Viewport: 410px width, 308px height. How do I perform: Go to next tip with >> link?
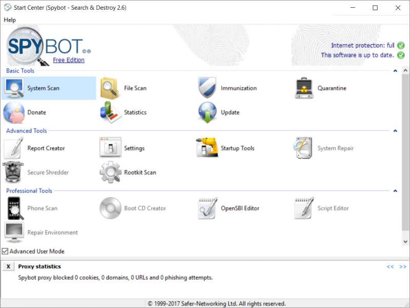pyautogui.click(x=403, y=266)
